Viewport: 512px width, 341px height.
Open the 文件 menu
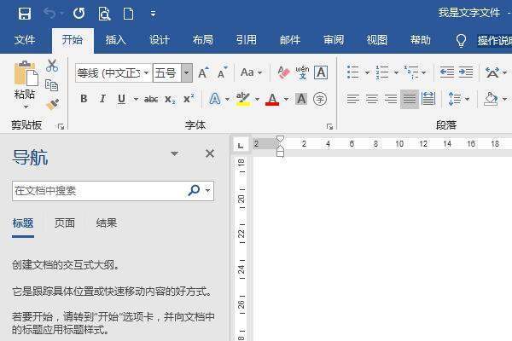pos(25,40)
